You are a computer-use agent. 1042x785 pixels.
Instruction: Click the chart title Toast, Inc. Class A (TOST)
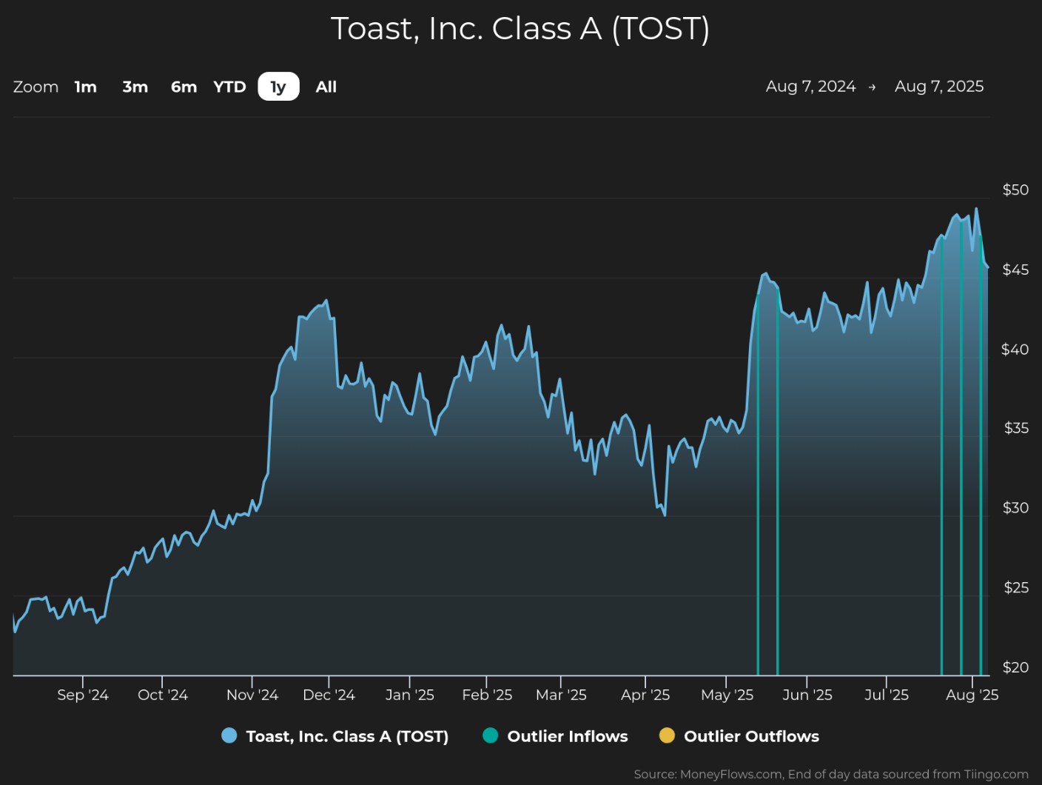[520, 29]
